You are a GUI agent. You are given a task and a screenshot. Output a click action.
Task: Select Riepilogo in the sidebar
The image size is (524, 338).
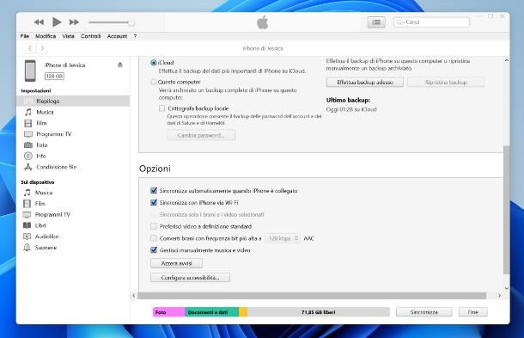point(73,101)
